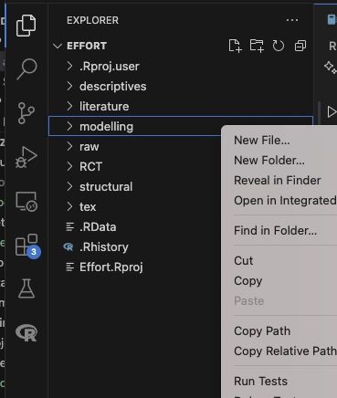The width and height of the screenshot is (337, 398).
Task: Select Copy Relative Path menu entry
Action: (285, 351)
